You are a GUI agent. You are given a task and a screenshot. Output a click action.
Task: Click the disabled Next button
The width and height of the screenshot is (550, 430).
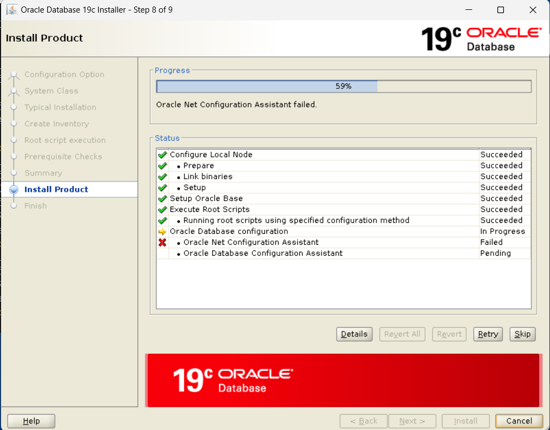[x=412, y=421]
